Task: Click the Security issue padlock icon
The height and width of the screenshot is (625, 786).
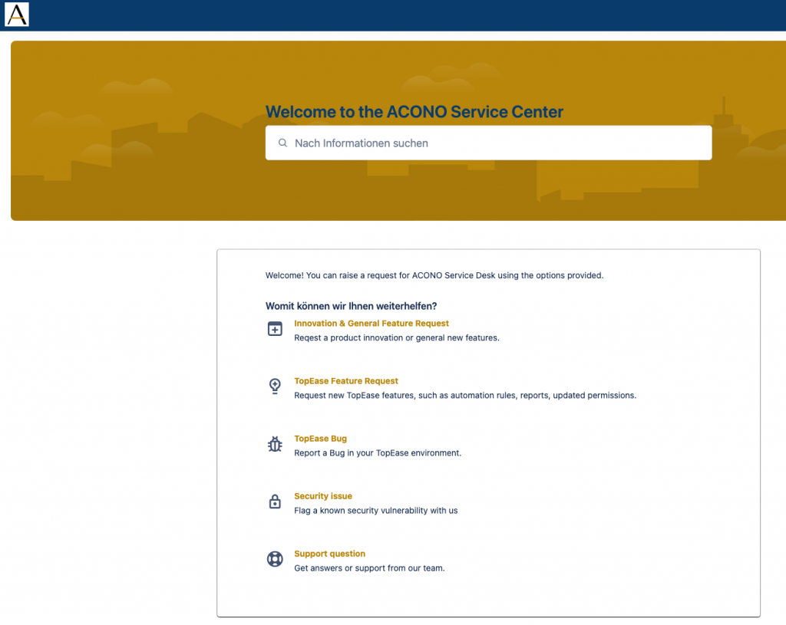Action: point(275,502)
